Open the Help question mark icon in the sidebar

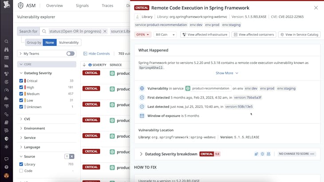tap(6, 167)
